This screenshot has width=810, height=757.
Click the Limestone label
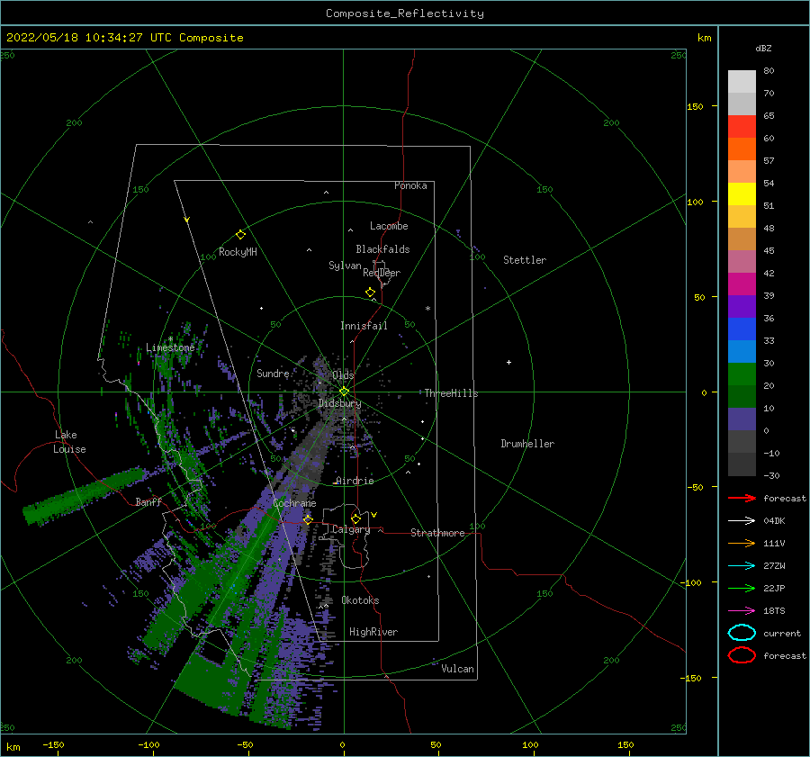point(170,347)
